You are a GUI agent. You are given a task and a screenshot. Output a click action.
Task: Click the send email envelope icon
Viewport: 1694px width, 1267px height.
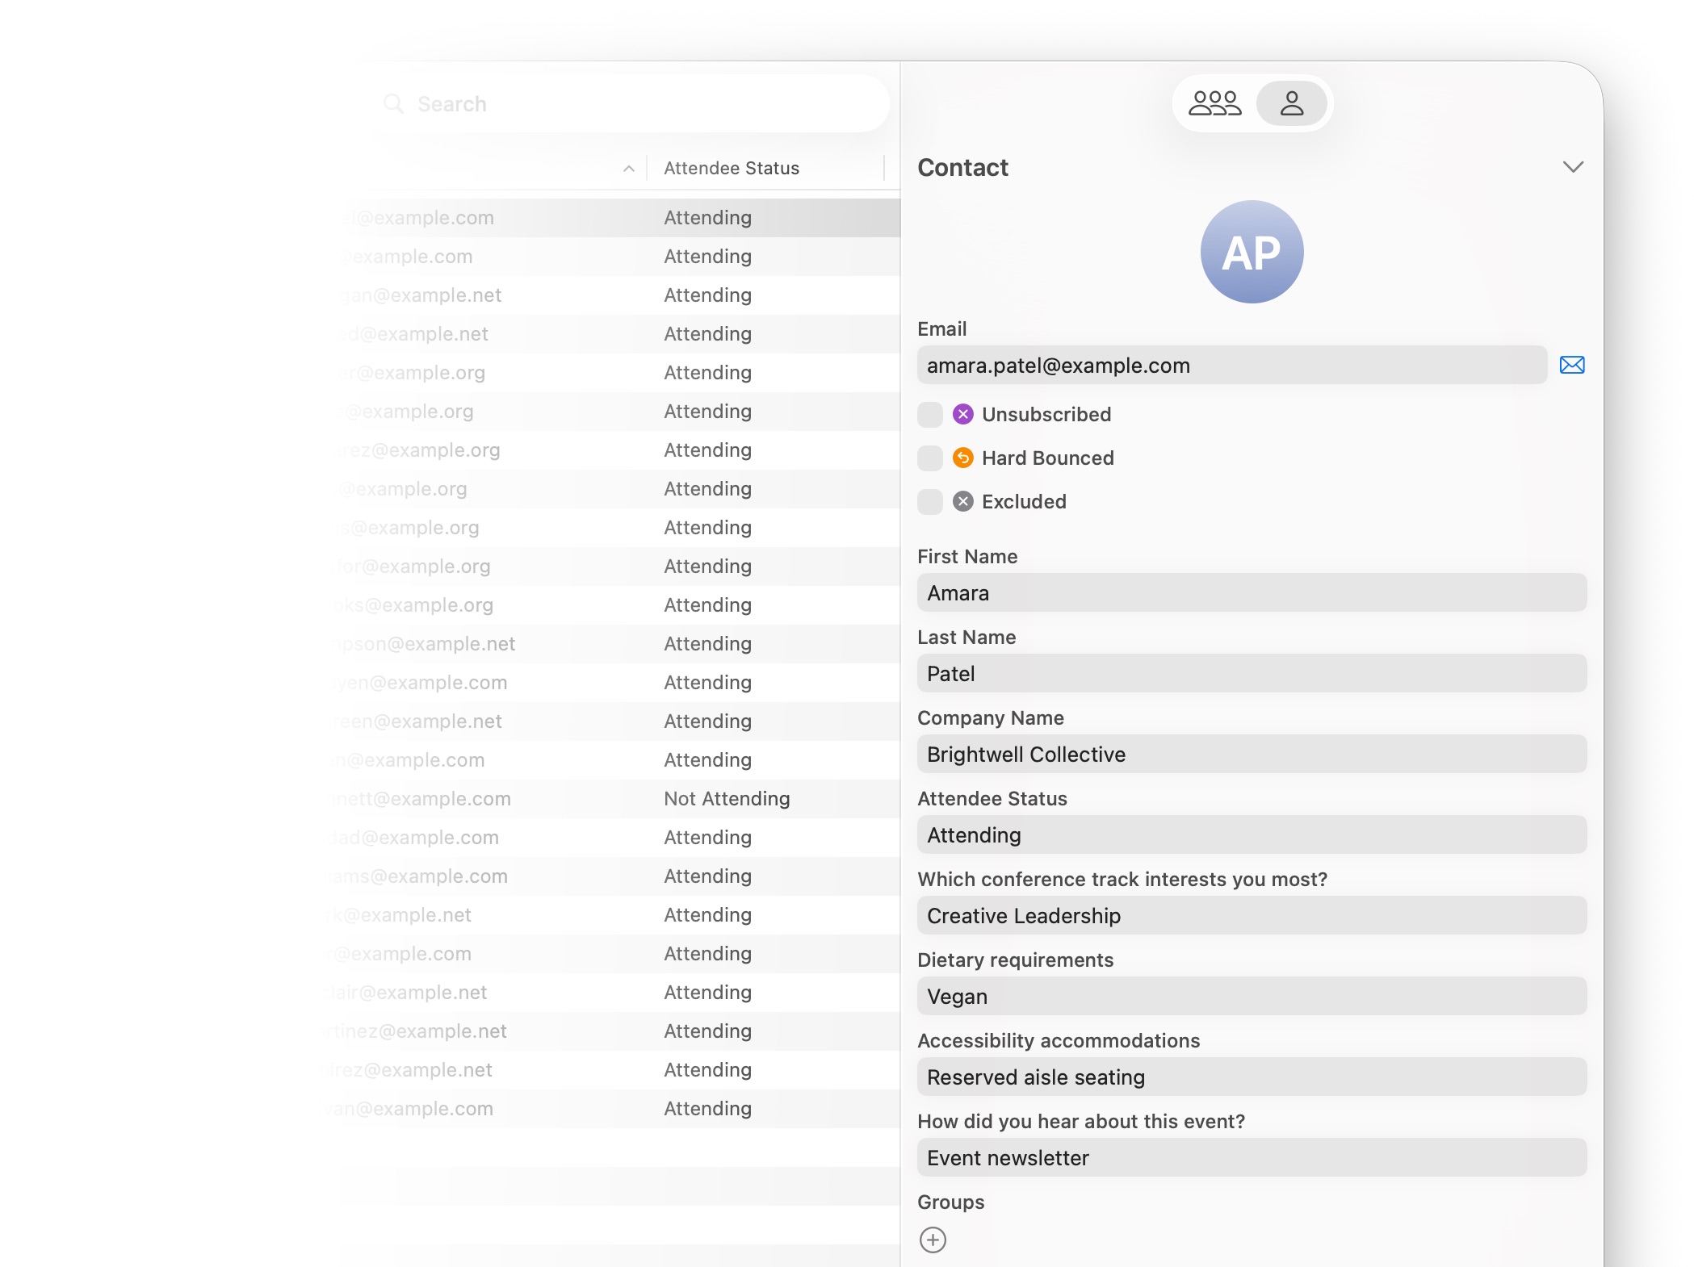[1571, 365]
